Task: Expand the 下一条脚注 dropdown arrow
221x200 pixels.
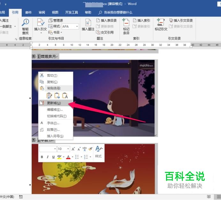Action: 15,26
